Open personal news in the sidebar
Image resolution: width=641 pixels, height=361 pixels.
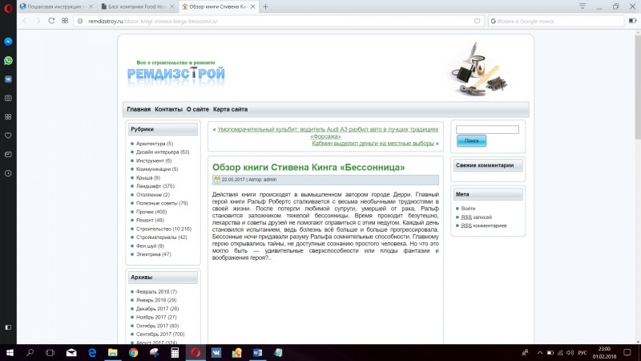(x=8, y=154)
